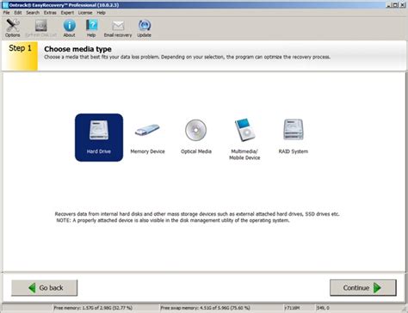The height and width of the screenshot is (313, 408).
Task: Open the Edit menu
Action: tap(18, 13)
